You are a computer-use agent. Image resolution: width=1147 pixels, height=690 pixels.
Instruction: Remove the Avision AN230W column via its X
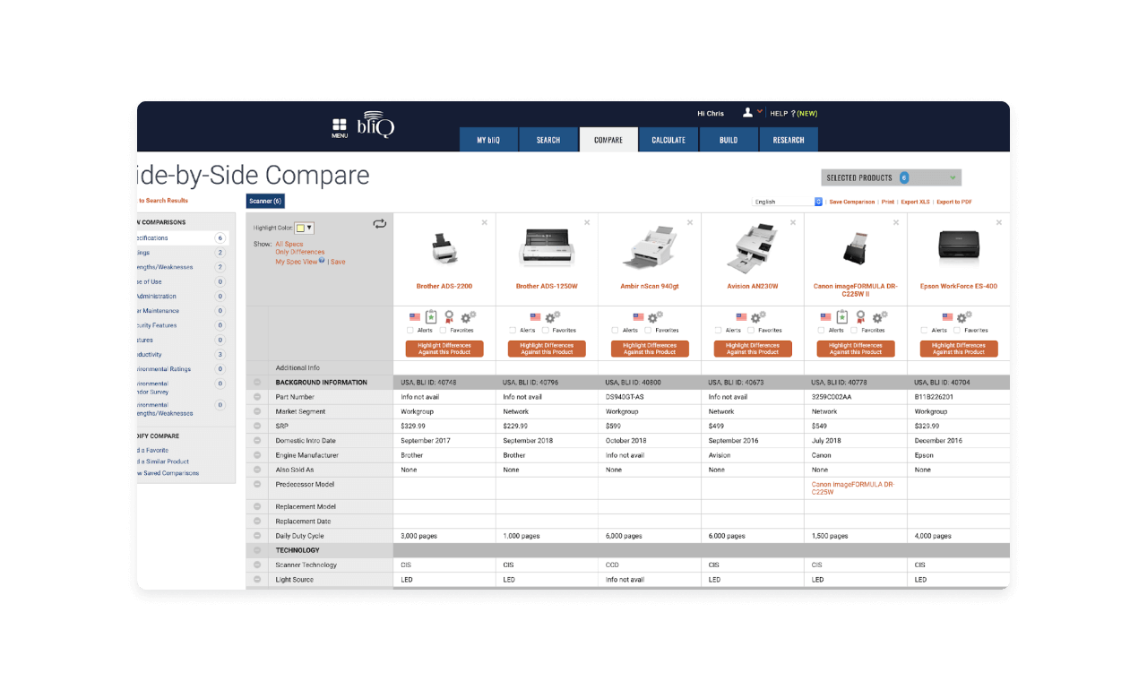(x=792, y=220)
